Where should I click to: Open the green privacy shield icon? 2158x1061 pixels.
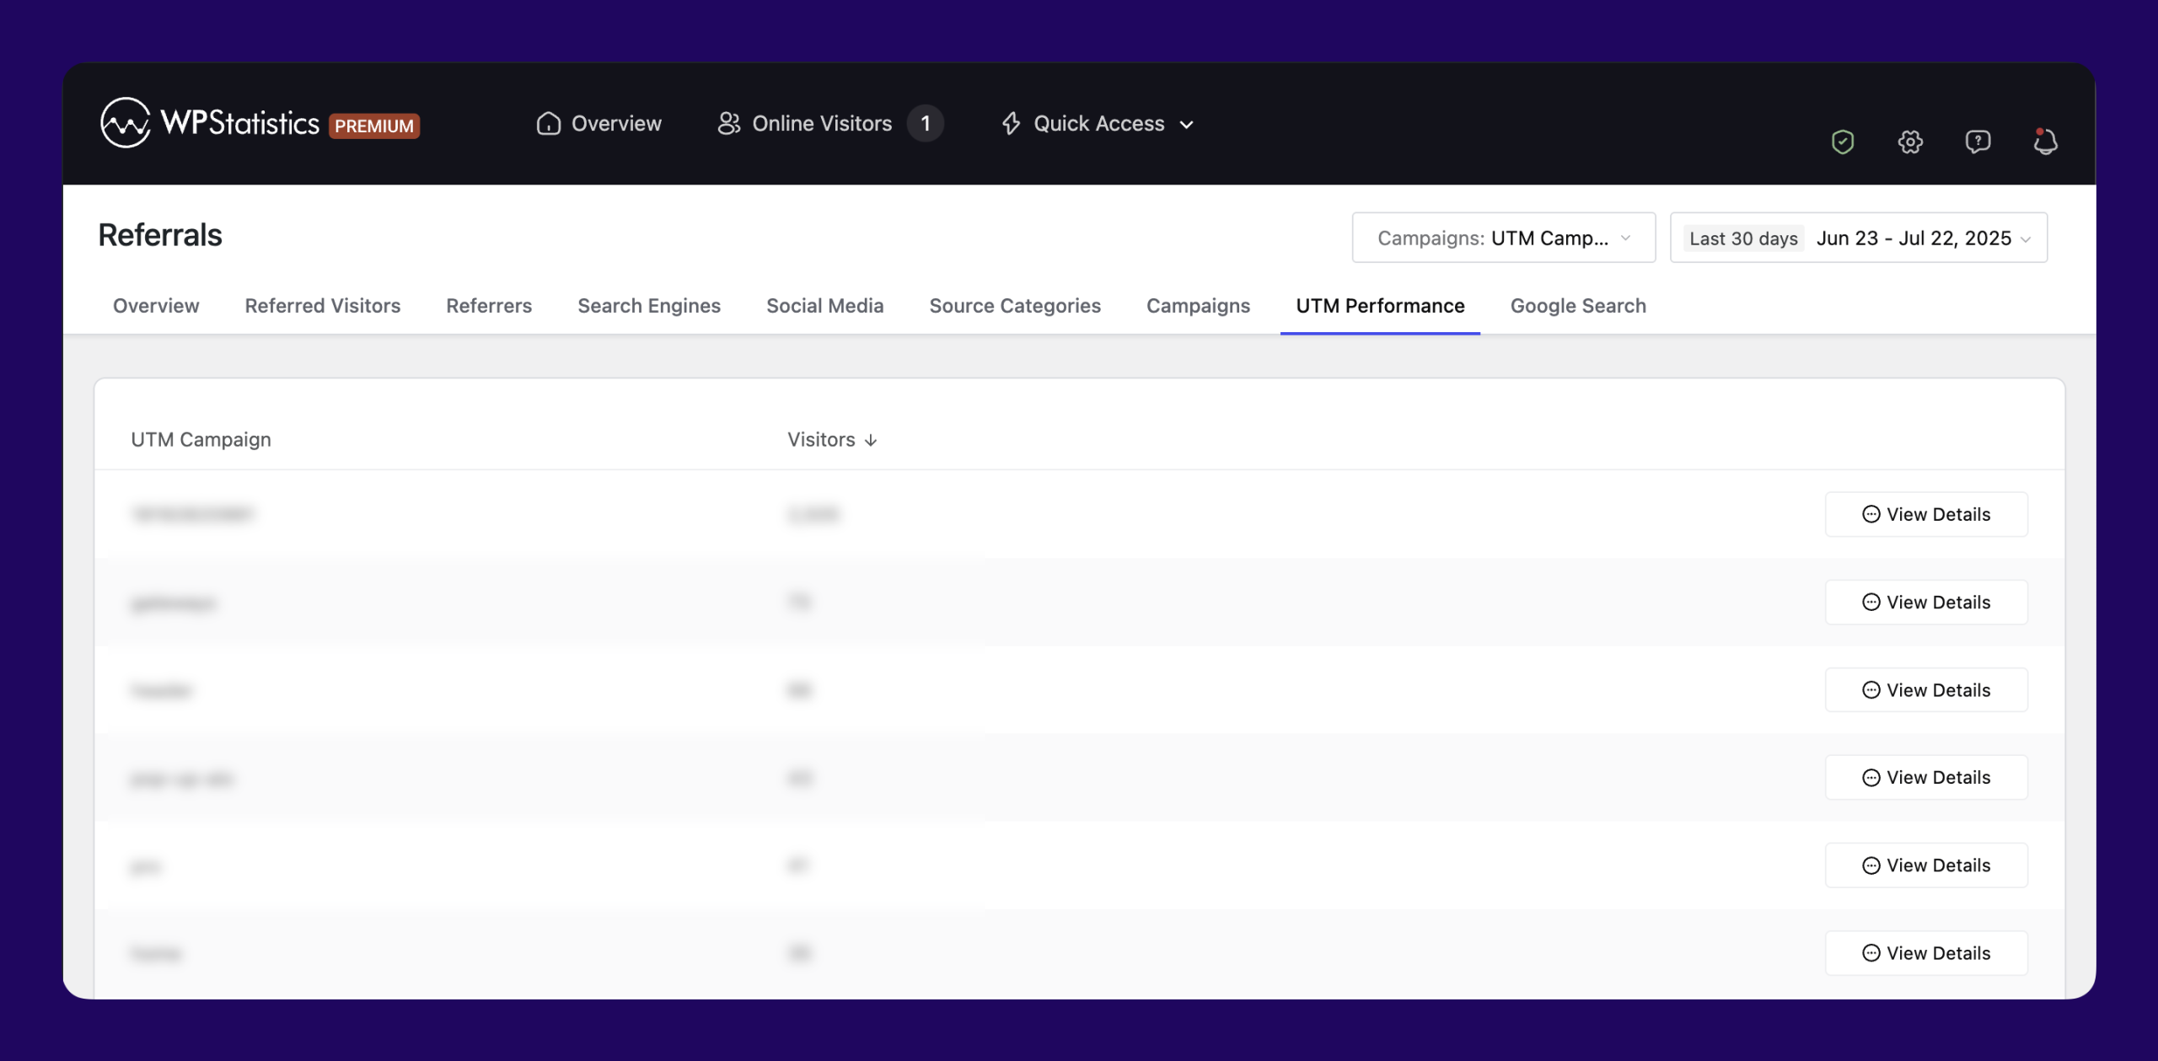point(1843,142)
